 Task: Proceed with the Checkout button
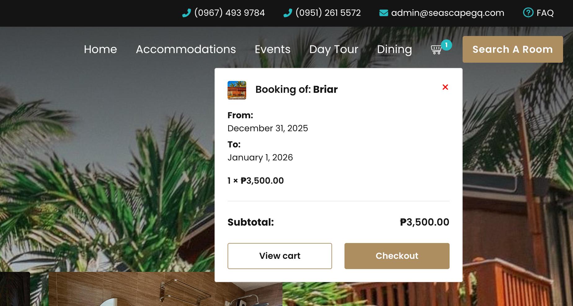pyautogui.click(x=397, y=256)
